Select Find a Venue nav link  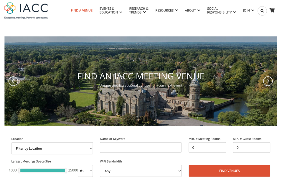82,10
